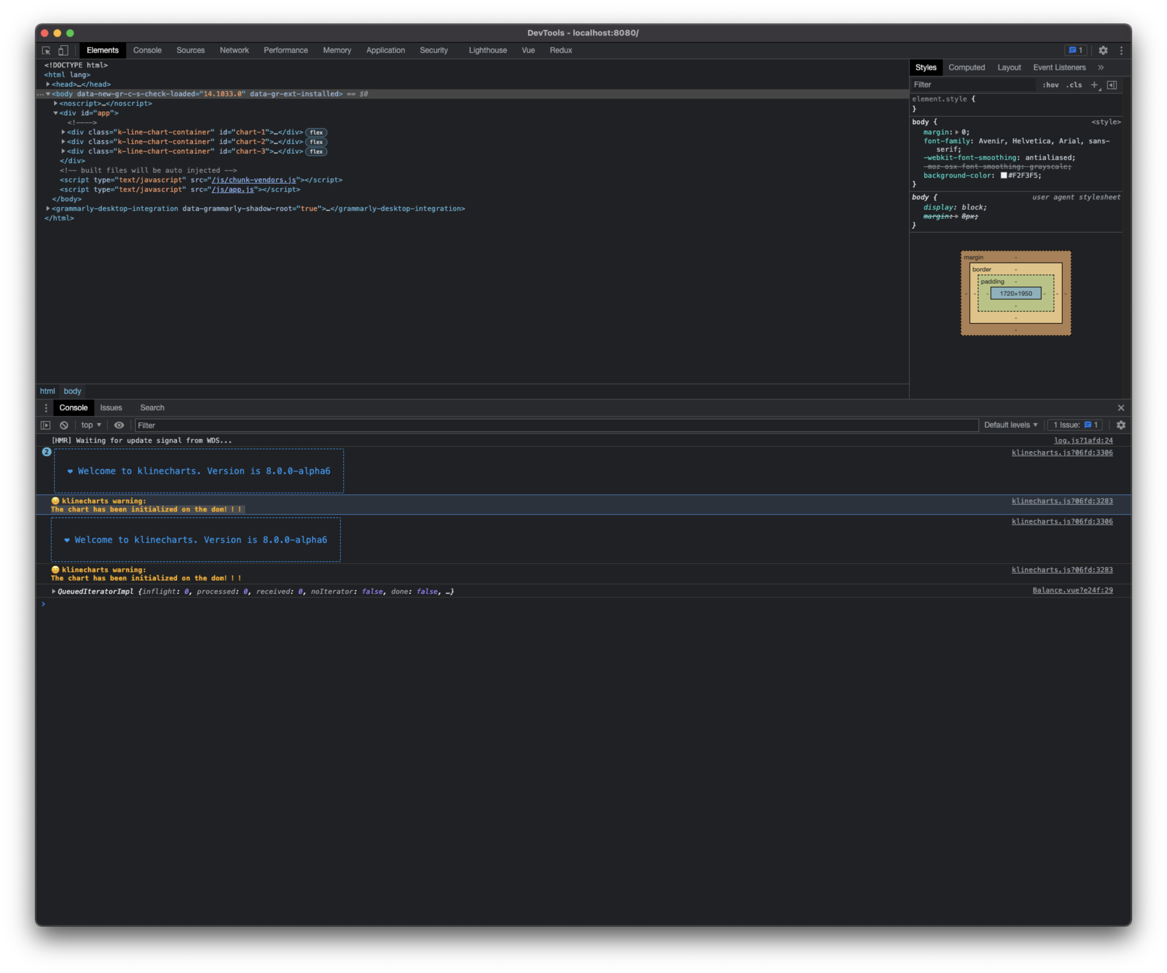This screenshot has height=973, width=1167.
Task: Toggle the .cls element classes pane
Action: (1074, 84)
